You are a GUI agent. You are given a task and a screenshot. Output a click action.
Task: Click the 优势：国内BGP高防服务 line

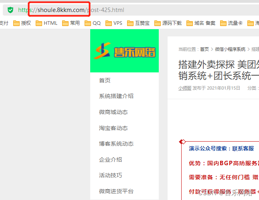tap(224, 163)
